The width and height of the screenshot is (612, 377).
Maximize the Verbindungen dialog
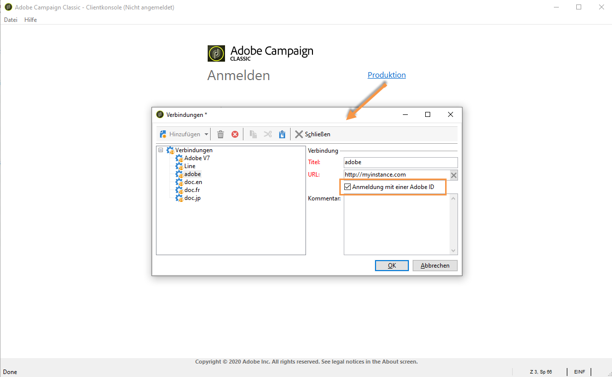point(428,114)
